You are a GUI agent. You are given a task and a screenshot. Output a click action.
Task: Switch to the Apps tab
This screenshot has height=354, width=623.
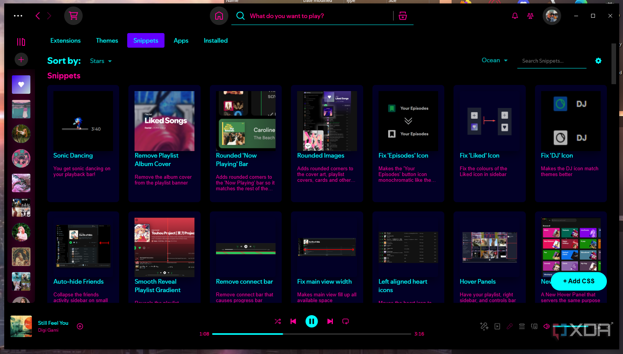[181, 40]
